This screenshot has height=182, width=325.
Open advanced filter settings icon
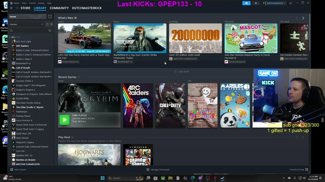pyautogui.click(x=50, y=31)
